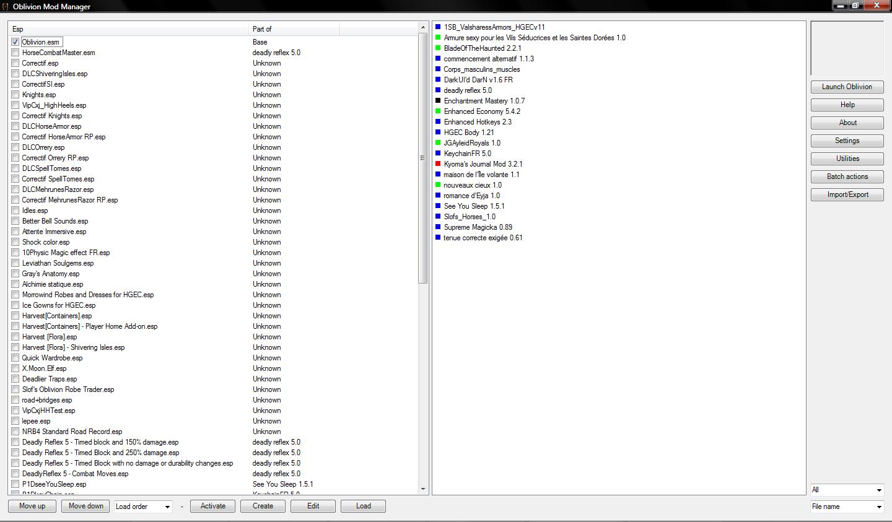Click the red square beside Kyoma's Journal Mod

click(x=438, y=164)
